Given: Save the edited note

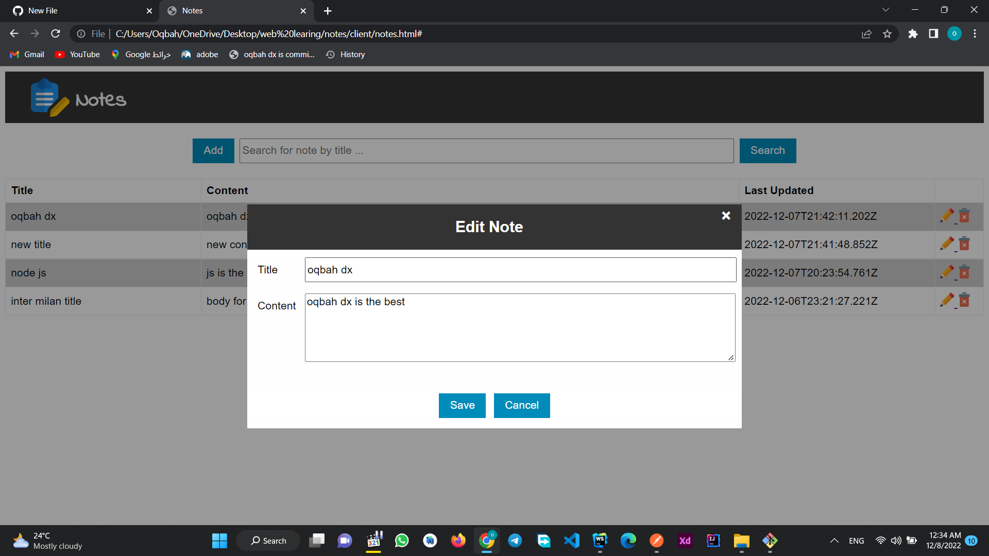Looking at the screenshot, I should pyautogui.click(x=462, y=406).
